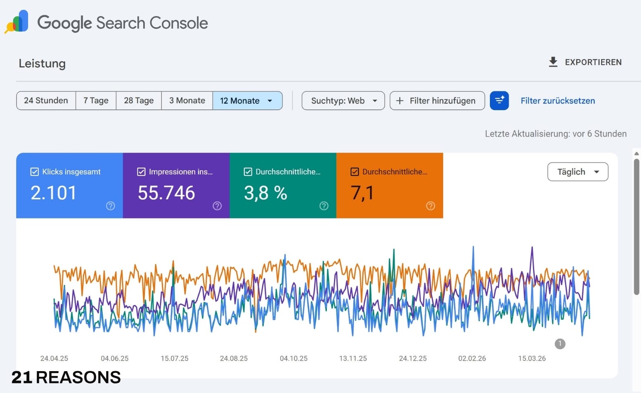Click the 55.746 impressions value
The height and width of the screenshot is (393, 641).
[x=166, y=192]
